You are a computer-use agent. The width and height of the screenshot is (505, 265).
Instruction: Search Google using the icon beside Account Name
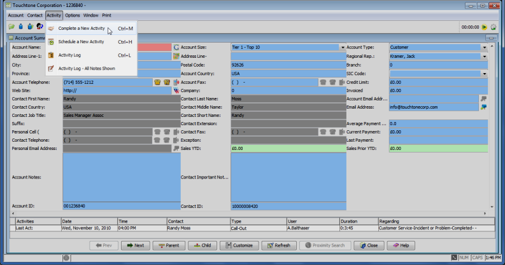pyautogui.click(x=176, y=47)
